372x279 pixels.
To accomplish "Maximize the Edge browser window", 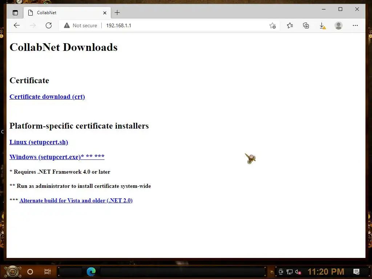I will 340,9.
